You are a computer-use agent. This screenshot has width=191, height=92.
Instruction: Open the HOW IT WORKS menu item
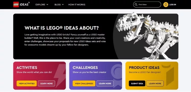click(77, 5)
